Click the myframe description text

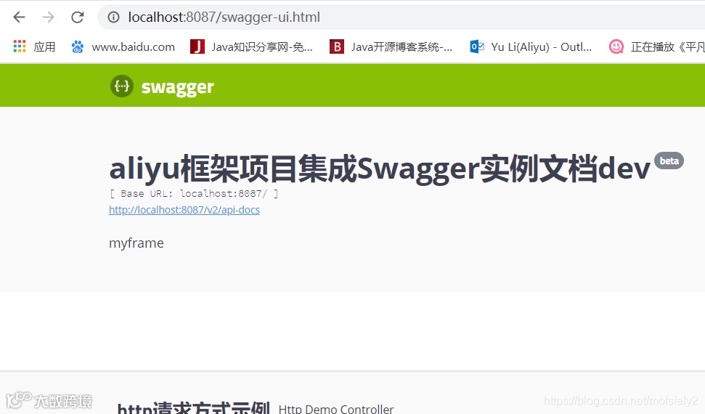136,243
